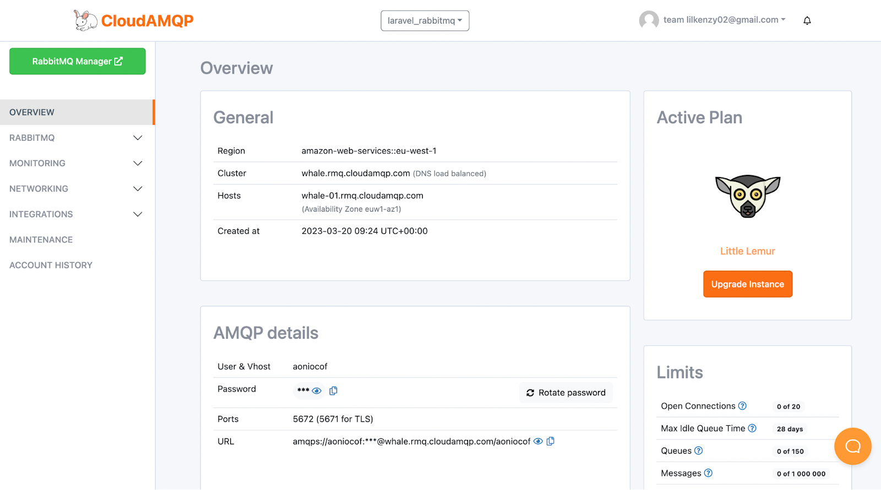Open help icon next to Queues
Viewport: 881px width, 490px height.
pyautogui.click(x=698, y=450)
